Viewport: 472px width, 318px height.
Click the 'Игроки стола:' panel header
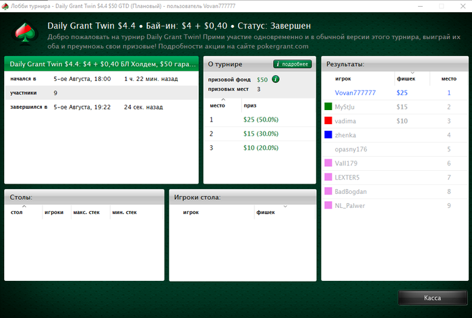tap(243, 197)
